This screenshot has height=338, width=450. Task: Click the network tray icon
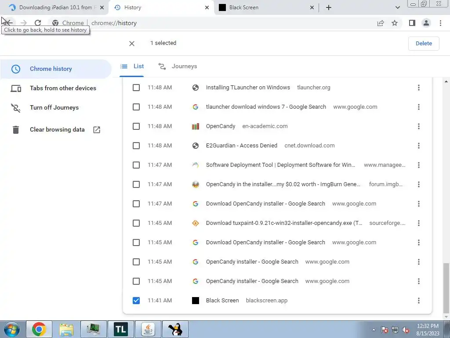point(395,330)
